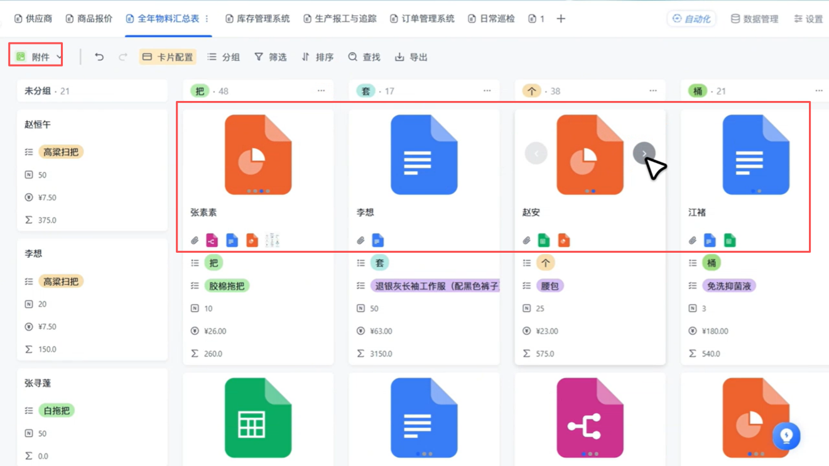Open green spreadsheet thumbnail in 把 column
The image size is (829, 466).
tap(258, 418)
